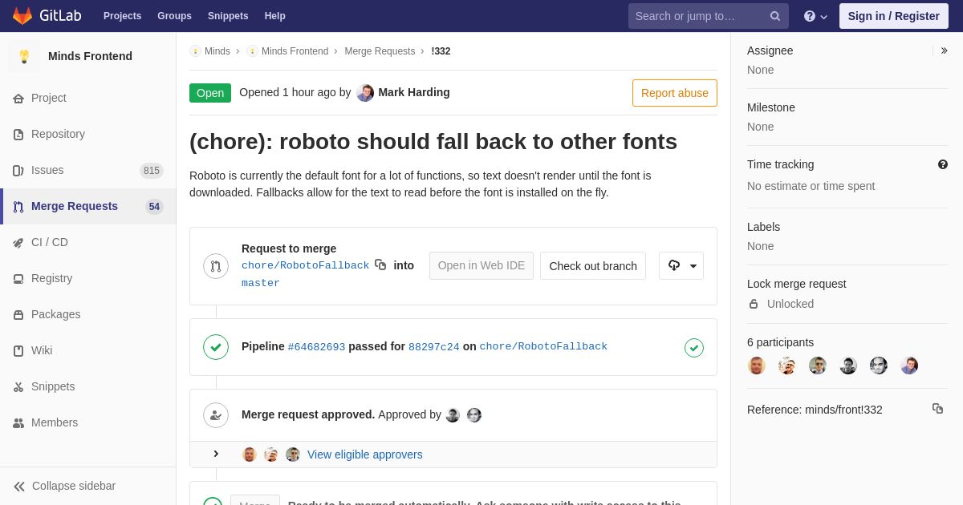Open pipeline #64682693 link
This screenshot has height=505, width=963.
316,347
